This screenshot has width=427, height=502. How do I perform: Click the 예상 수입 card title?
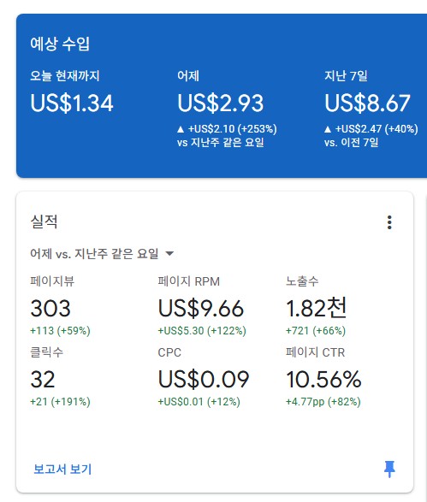pos(60,44)
